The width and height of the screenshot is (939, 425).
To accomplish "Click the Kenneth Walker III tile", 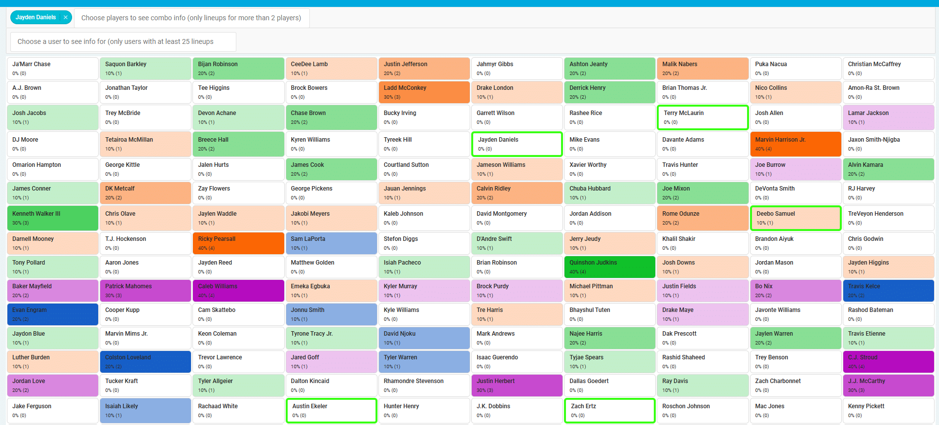I will [52, 218].
